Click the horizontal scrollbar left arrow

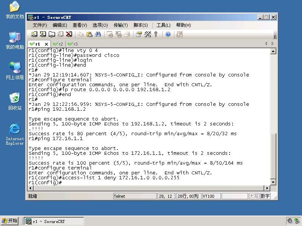(x=31, y=188)
